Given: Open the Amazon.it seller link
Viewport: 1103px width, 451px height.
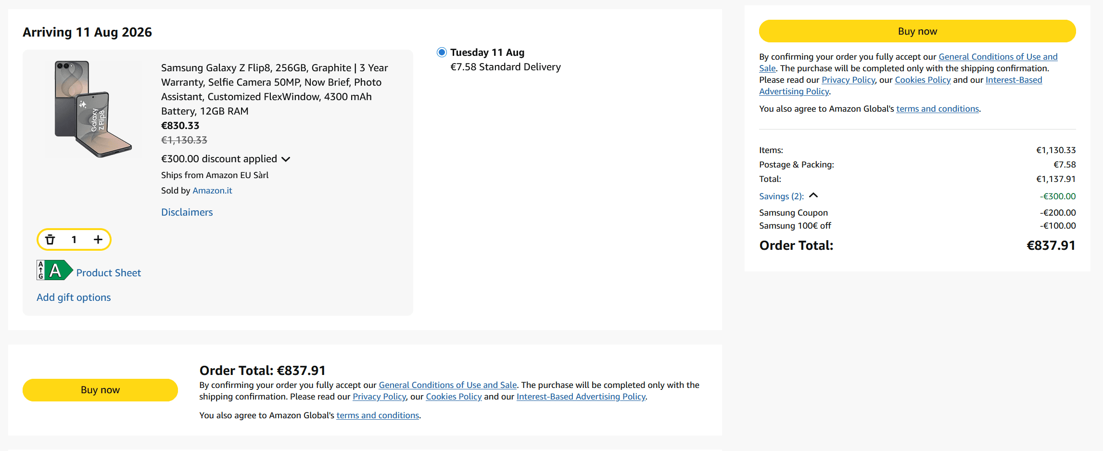Looking at the screenshot, I should 212,191.
